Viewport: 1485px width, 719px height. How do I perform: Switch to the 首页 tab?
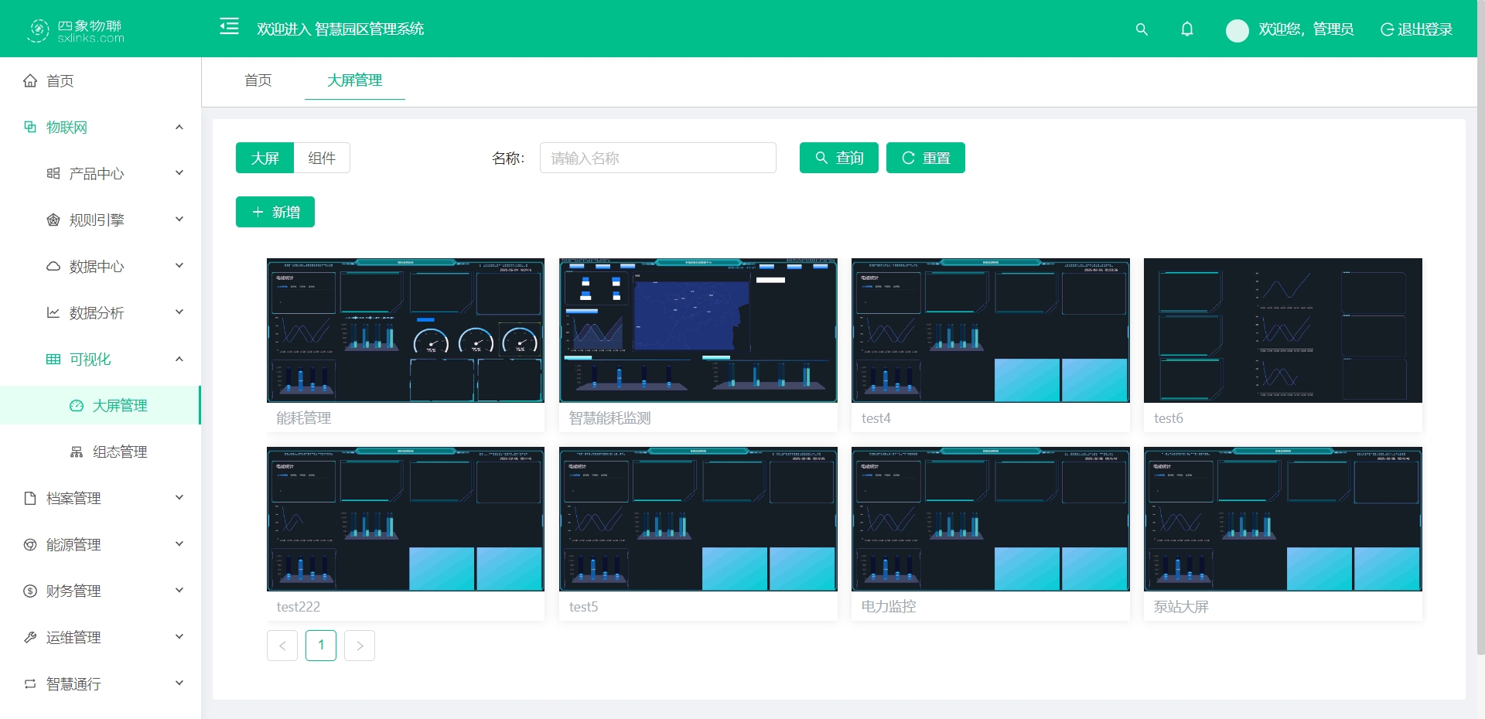click(258, 80)
